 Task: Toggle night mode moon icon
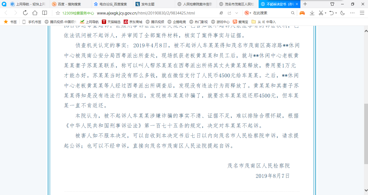[x=343, y=13]
